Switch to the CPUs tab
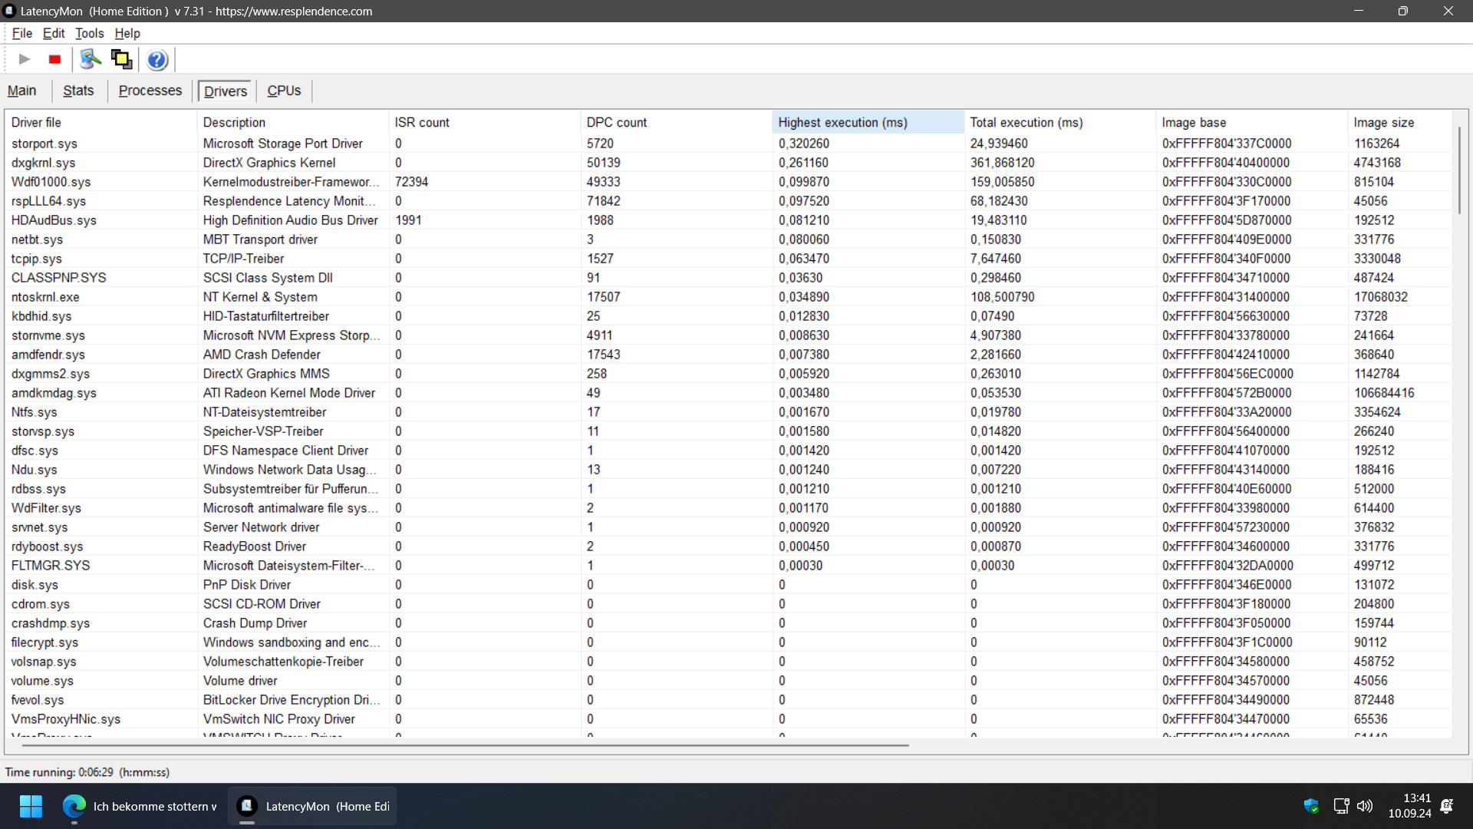 284,91
